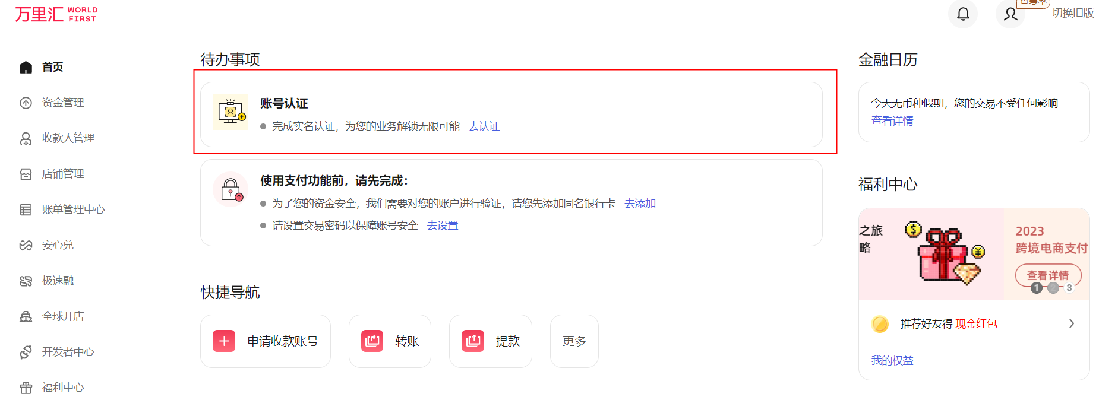Image resolution: width=1099 pixels, height=397 pixels.
Task: Click 去设置 to set transaction password
Action: point(443,226)
